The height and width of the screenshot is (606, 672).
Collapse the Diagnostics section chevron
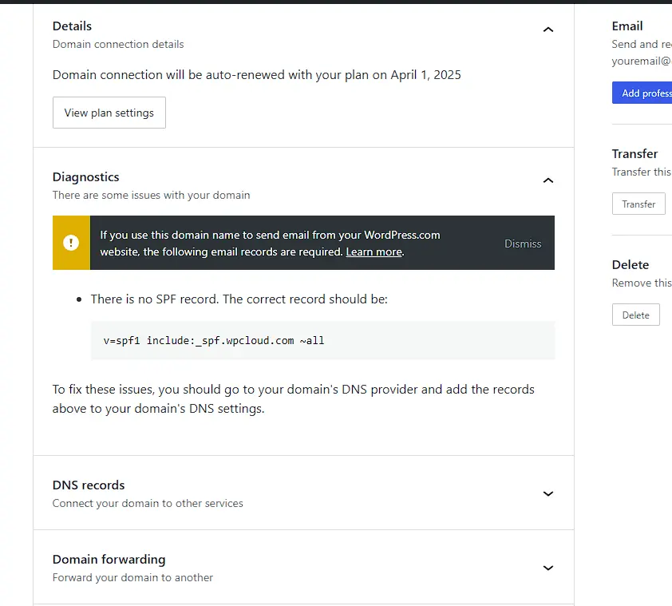(547, 180)
